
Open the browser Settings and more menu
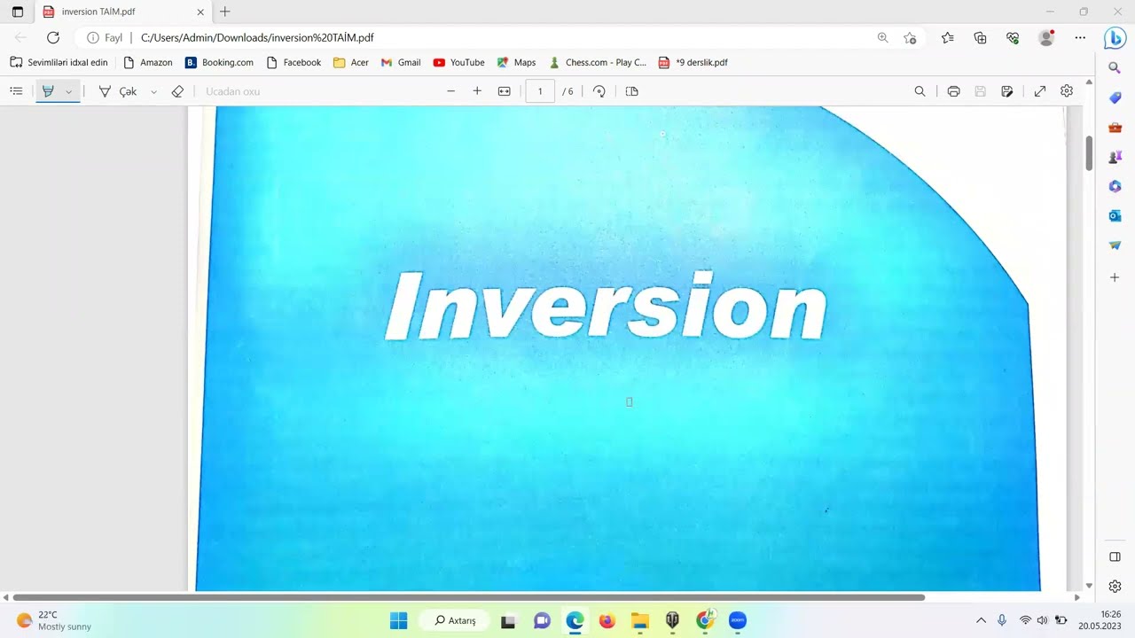click(x=1080, y=37)
